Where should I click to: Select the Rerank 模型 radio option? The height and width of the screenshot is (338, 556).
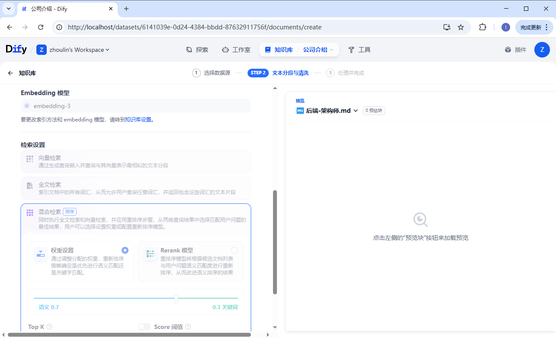[235, 250]
